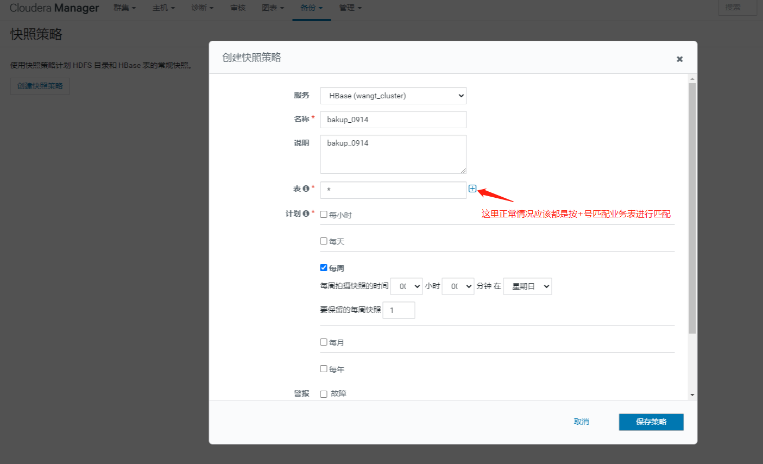The height and width of the screenshot is (464, 763).
Task: Open the weekly snapshot 分钟 dropdown
Action: (458, 286)
